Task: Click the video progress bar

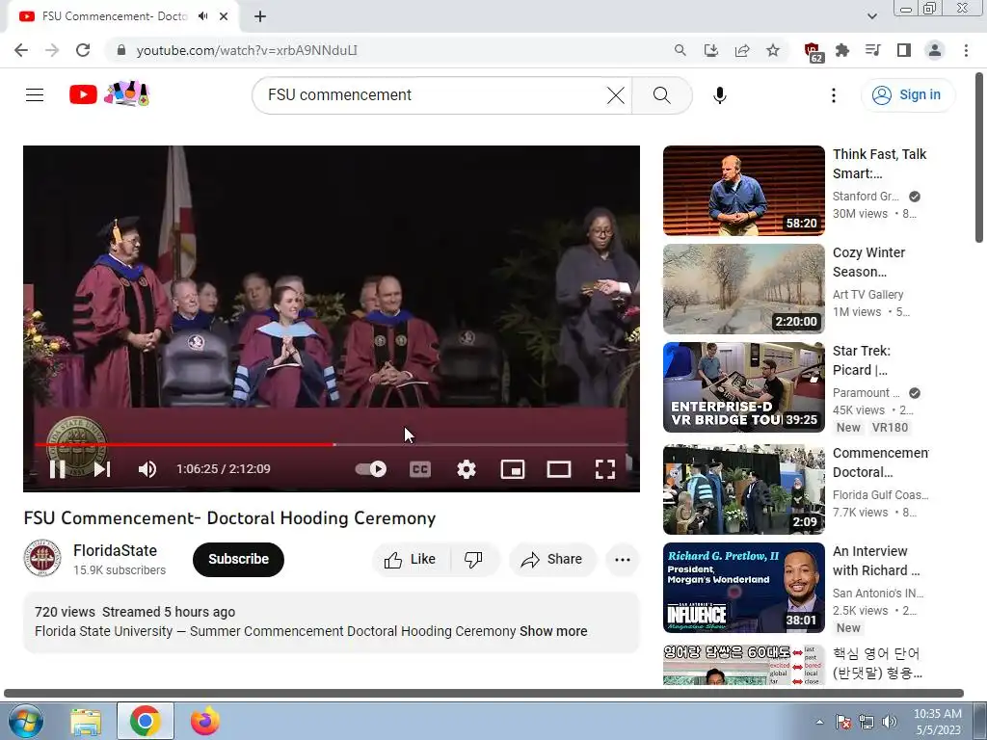Action: tap(331, 445)
